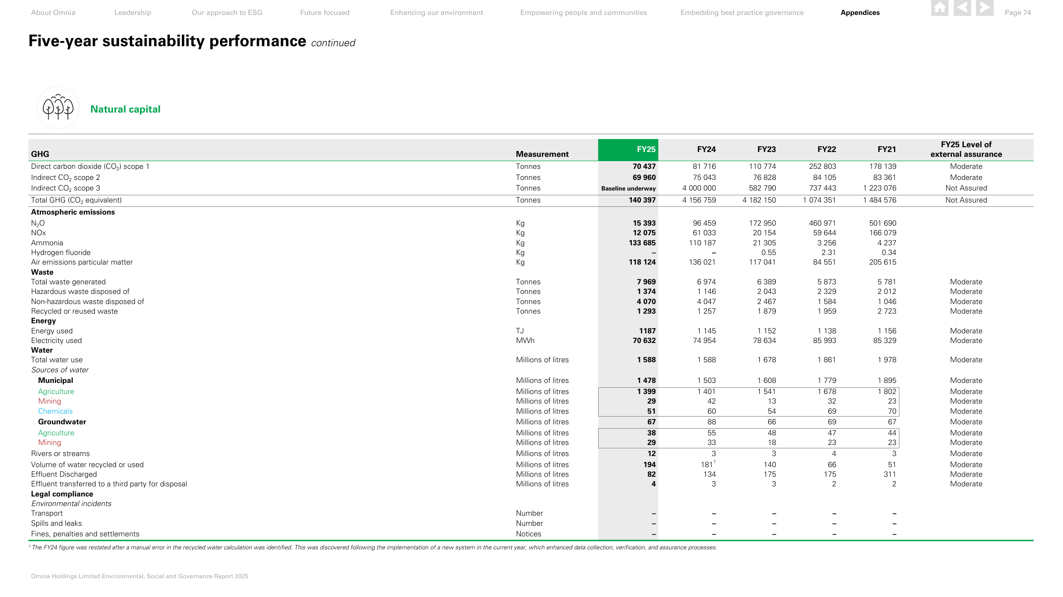
Task: Select Hydrogen fluoride FY23 value 0.55
Action: click(768, 253)
